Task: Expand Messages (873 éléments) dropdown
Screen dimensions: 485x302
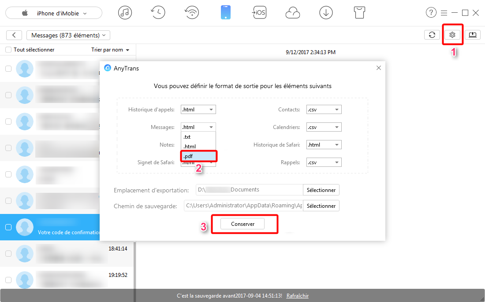Action: point(68,35)
